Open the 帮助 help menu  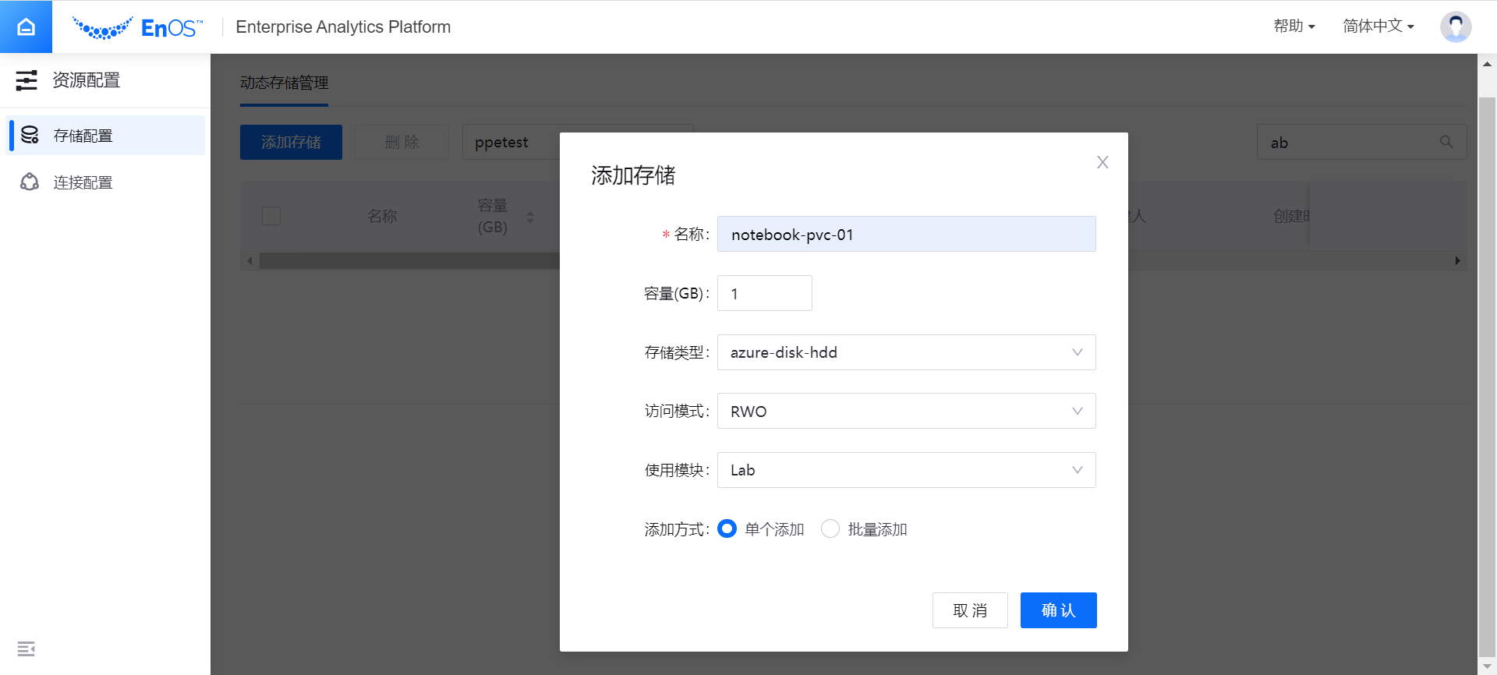point(1294,27)
